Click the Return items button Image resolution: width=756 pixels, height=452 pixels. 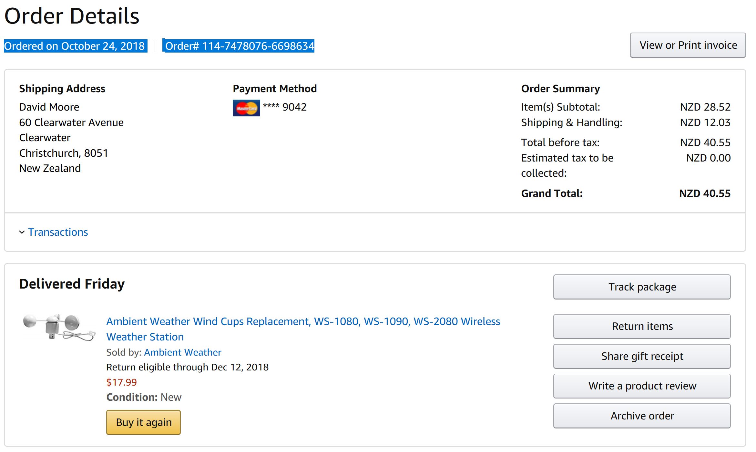click(x=642, y=326)
